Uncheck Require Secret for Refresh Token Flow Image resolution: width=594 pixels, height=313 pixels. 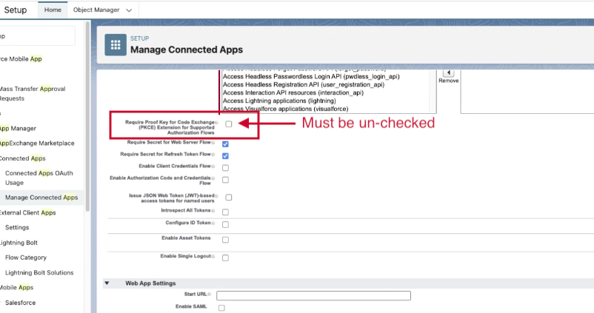(225, 156)
